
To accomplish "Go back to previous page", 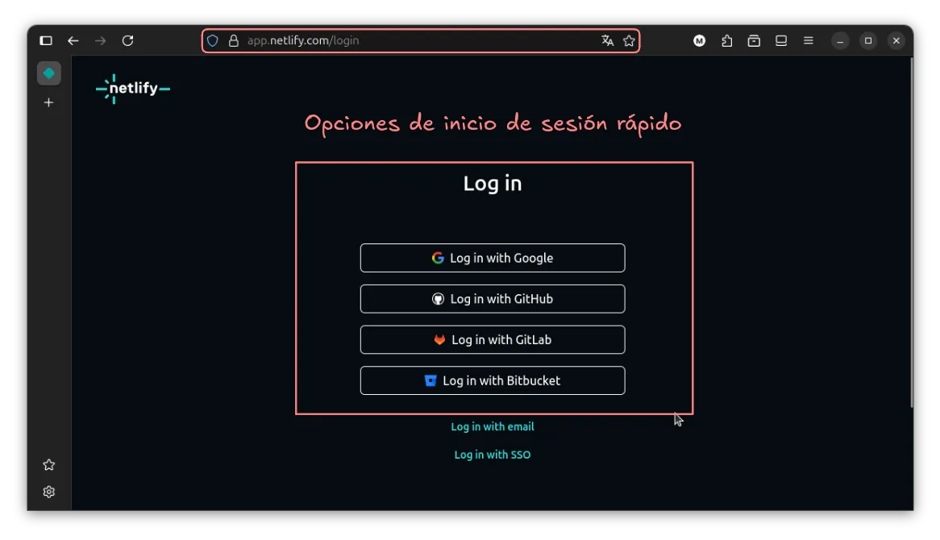I will 73,40.
